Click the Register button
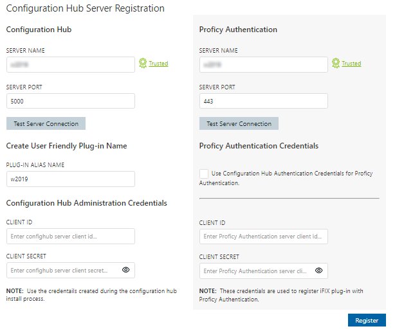This screenshot has height=331, width=395. click(x=367, y=320)
